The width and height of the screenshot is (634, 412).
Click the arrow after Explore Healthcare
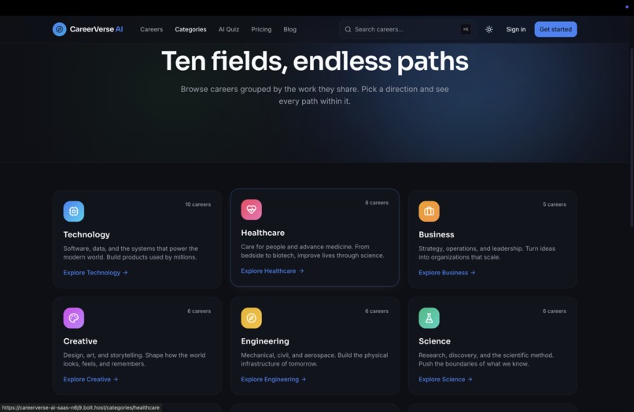(301, 271)
